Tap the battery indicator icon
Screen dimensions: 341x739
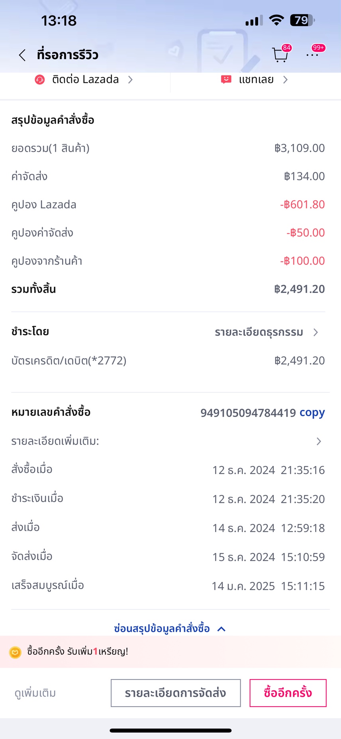(302, 20)
